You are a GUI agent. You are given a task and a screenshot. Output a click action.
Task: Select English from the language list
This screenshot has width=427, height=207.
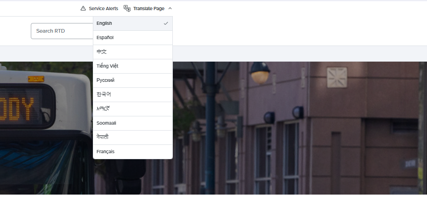[133, 23]
